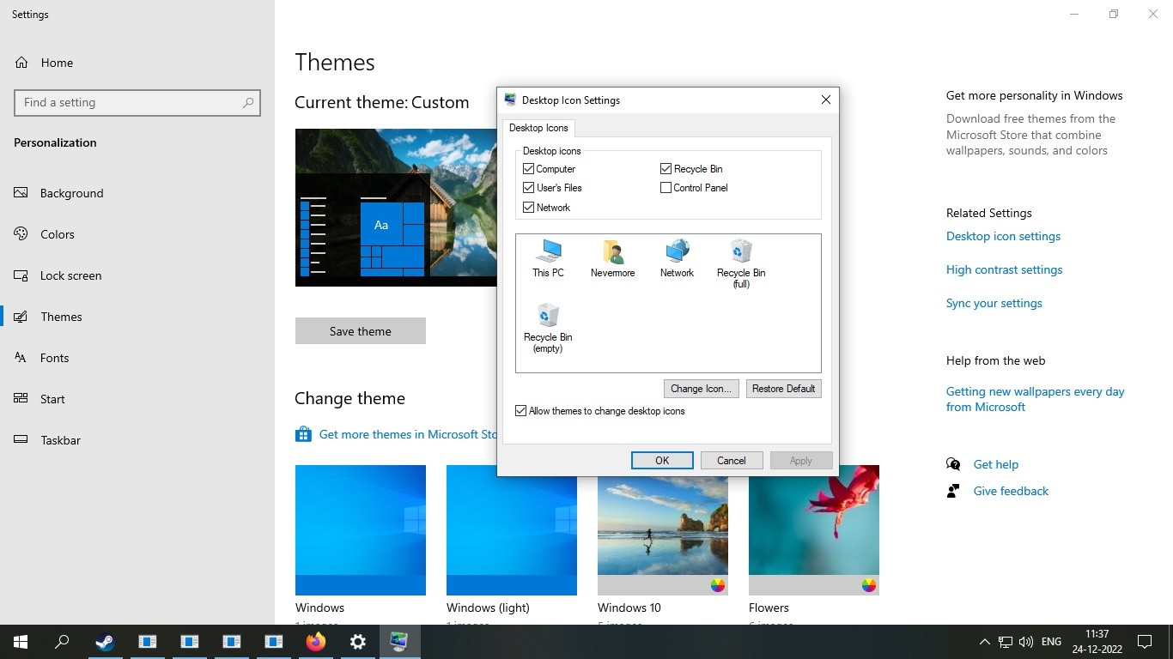Open Firefox from the taskbar
This screenshot has width=1173, height=659.
coord(316,641)
